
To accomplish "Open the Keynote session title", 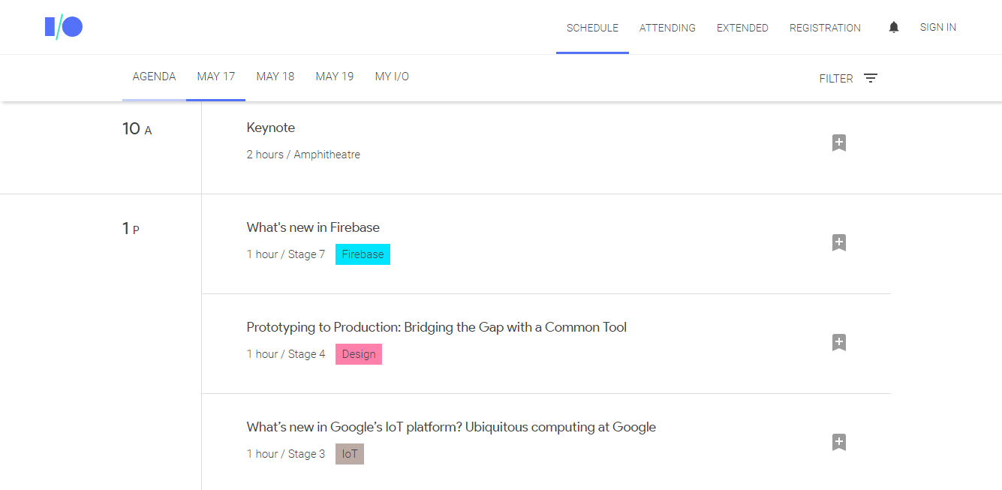I will 271,128.
